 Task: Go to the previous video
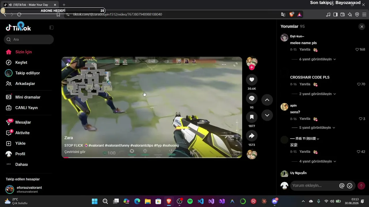(x=267, y=100)
